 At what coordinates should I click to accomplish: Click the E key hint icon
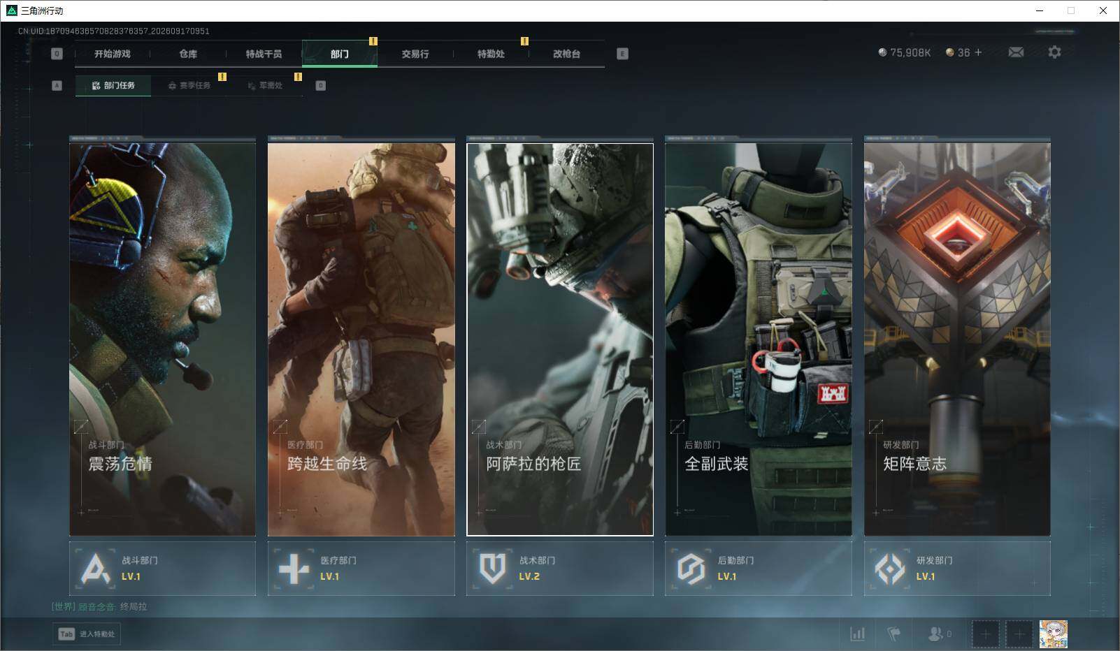pos(622,54)
